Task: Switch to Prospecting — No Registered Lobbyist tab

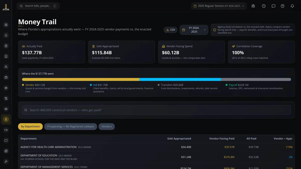Action: [x=70, y=126]
